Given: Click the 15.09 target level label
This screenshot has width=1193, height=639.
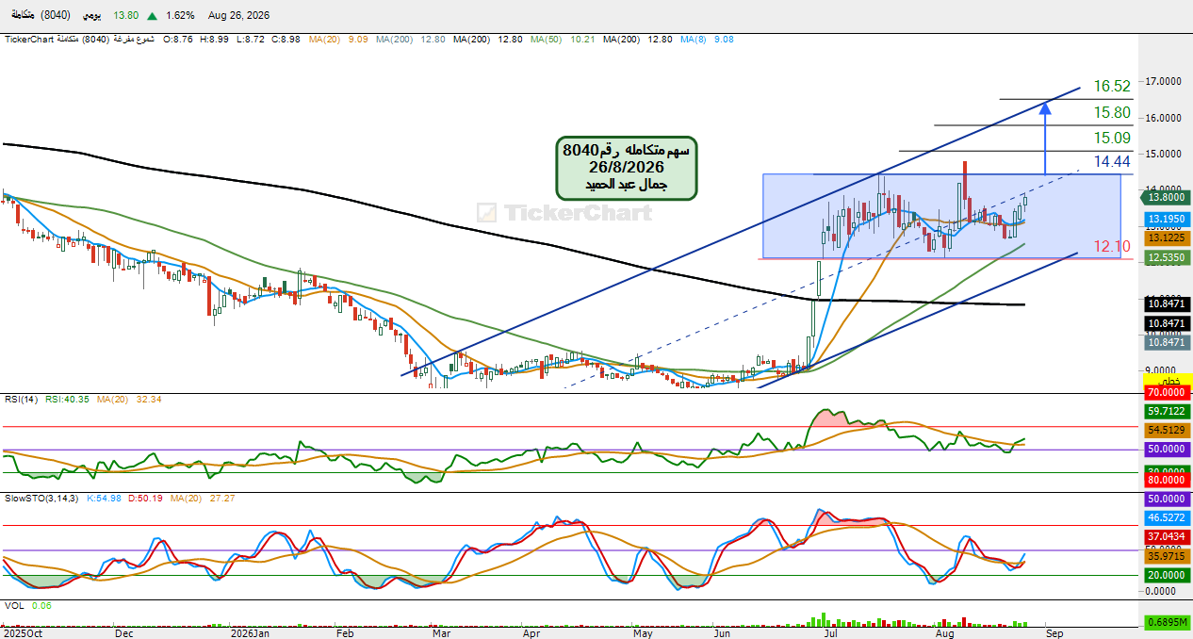Looking at the screenshot, I should coord(1112,139).
